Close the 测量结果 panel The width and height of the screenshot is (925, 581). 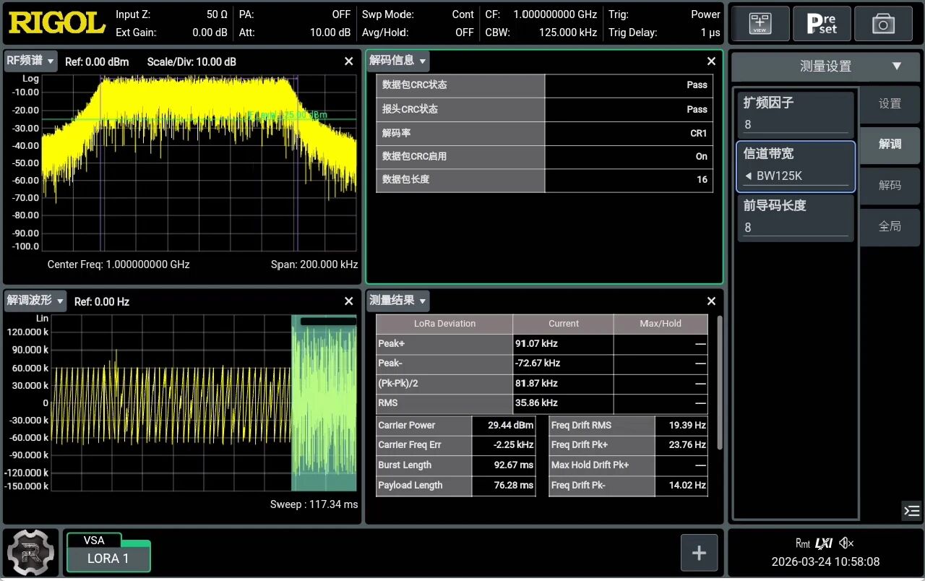(711, 301)
